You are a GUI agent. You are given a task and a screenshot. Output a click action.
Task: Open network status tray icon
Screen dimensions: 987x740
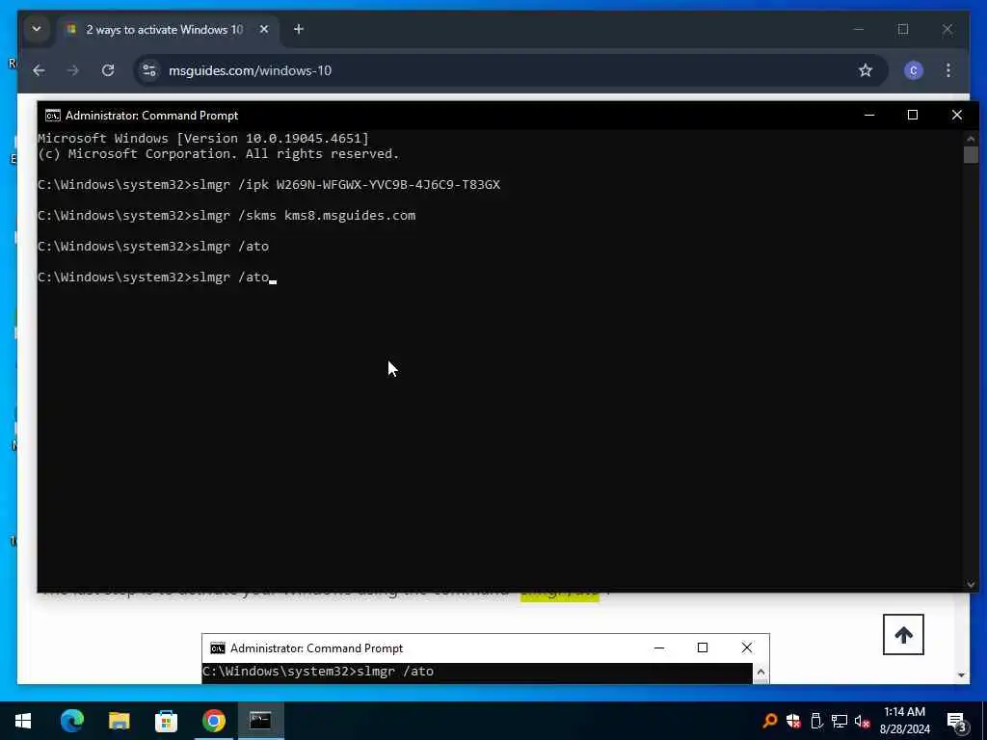(x=840, y=721)
